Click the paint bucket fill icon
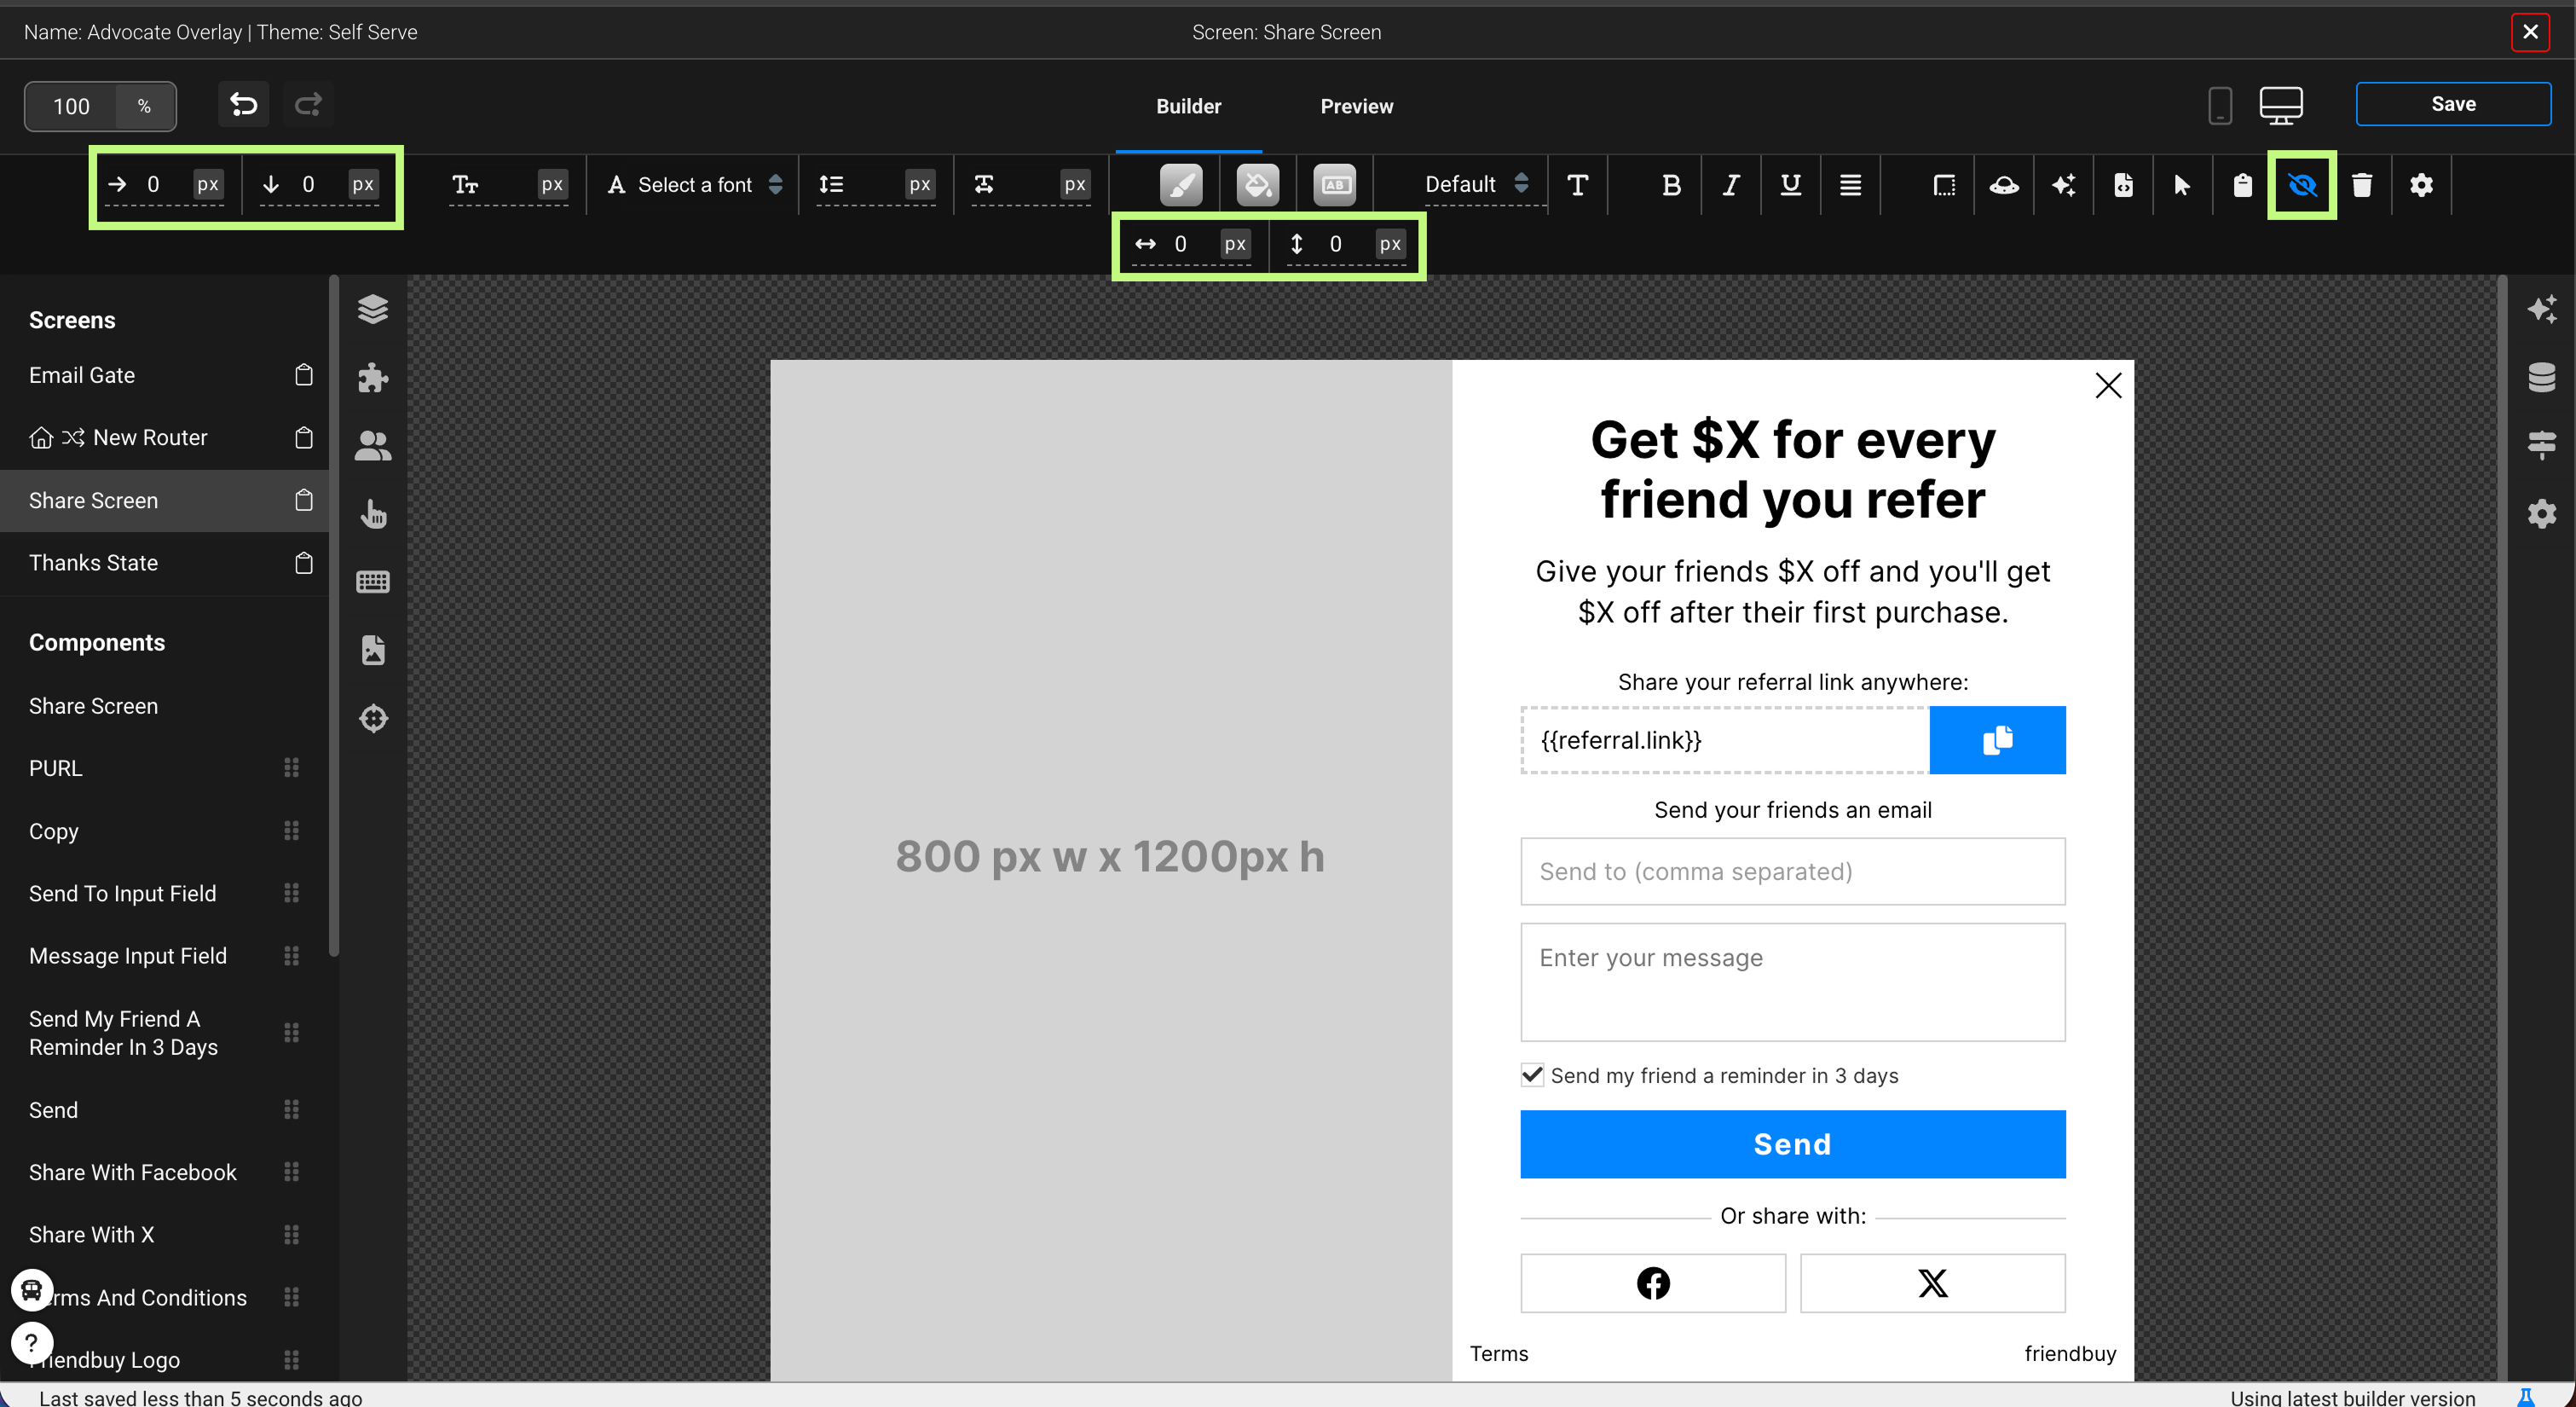Screen dimensions: 2576x1407 click(1257, 185)
